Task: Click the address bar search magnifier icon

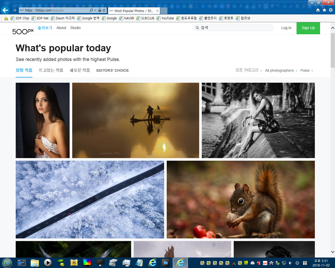Action: click(91, 10)
